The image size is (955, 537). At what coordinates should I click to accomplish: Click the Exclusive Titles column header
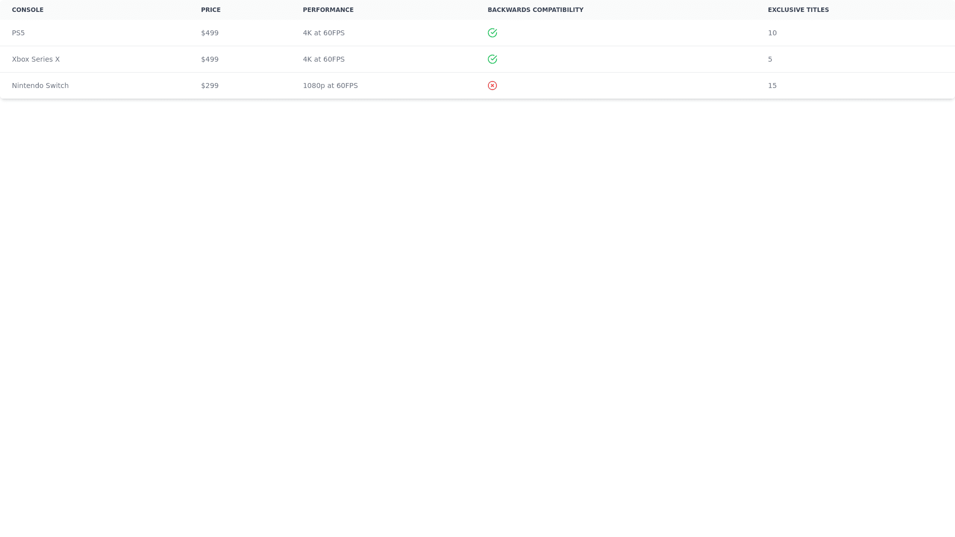[798, 10]
